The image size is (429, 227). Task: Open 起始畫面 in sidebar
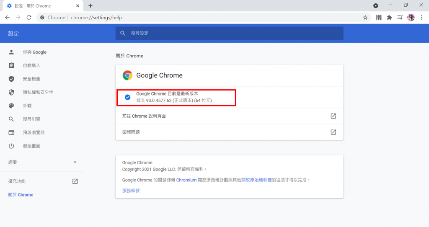click(x=31, y=146)
